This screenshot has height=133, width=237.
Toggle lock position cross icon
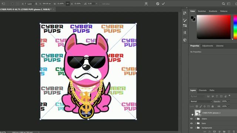pos(205,106)
